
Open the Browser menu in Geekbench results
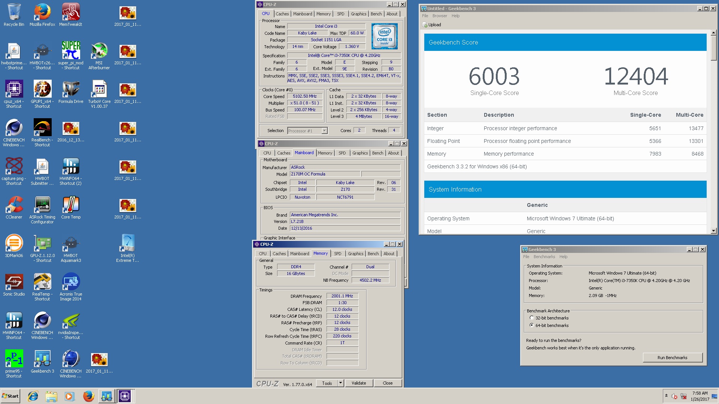click(439, 16)
